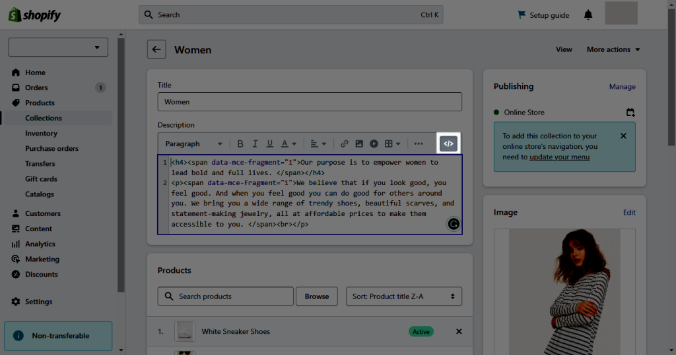This screenshot has height=355, width=676.
Task: Open the Paragraph style dropdown
Action: [193, 144]
